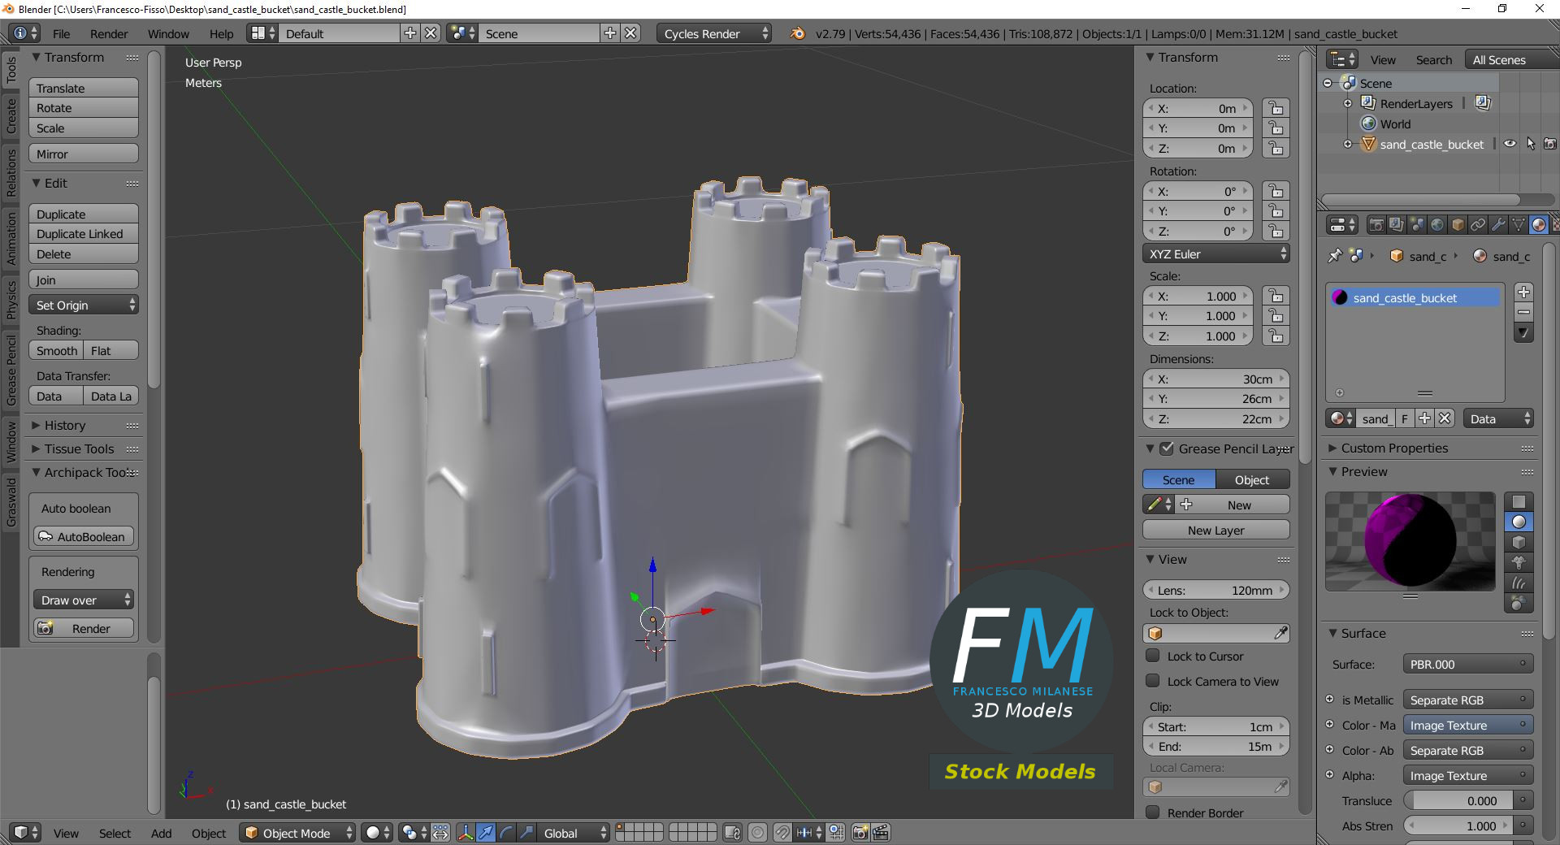Open the Render Layers properties tab

(x=1396, y=225)
